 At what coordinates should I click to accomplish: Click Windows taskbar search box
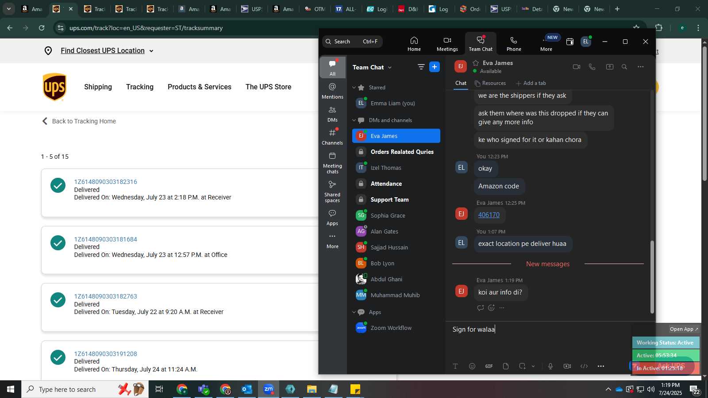click(x=84, y=389)
